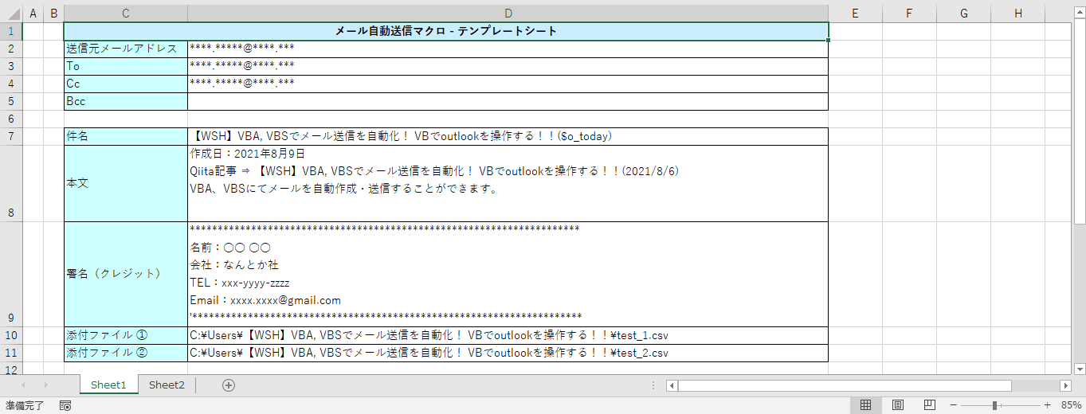This screenshot has height=414, width=1086.
Task: Select the 添付ファイル ② label cell
Action: (x=126, y=353)
